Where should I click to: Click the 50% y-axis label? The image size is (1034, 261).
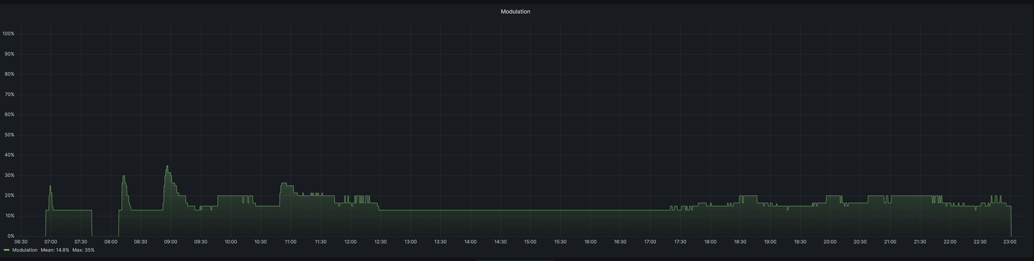[10, 135]
